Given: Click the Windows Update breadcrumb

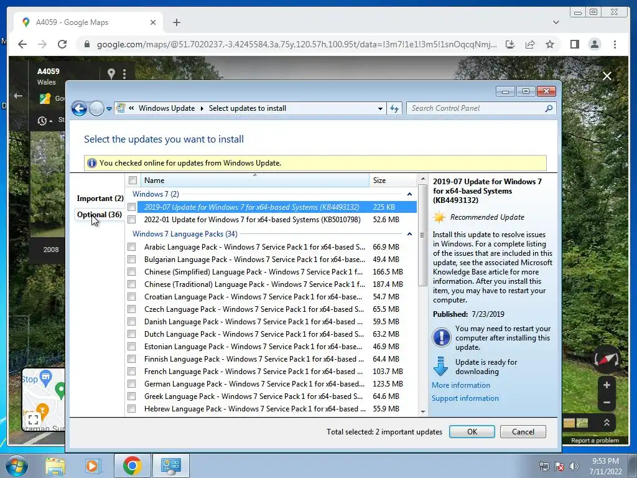Looking at the screenshot, I should tap(167, 108).
